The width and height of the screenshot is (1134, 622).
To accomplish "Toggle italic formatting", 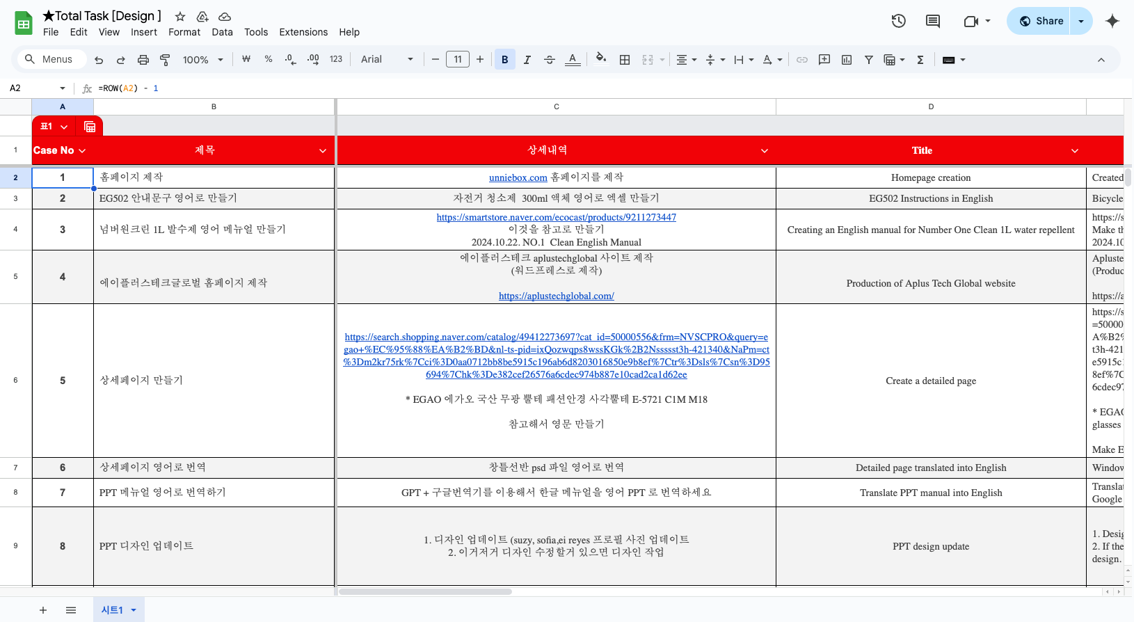I will pyautogui.click(x=527, y=60).
